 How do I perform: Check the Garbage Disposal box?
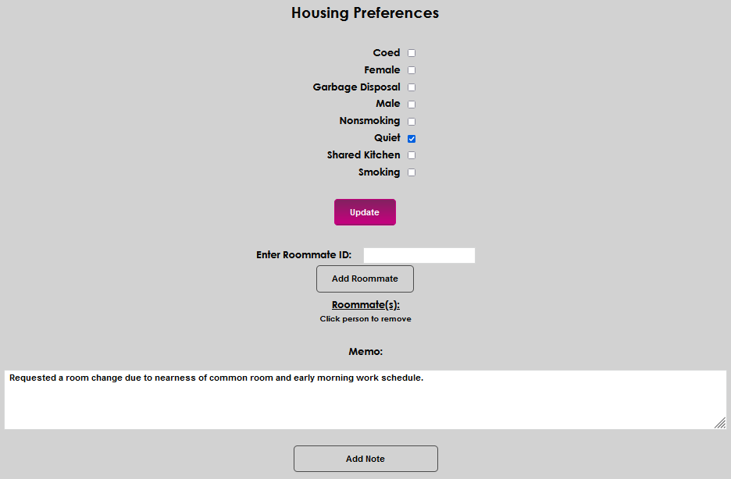coord(411,87)
